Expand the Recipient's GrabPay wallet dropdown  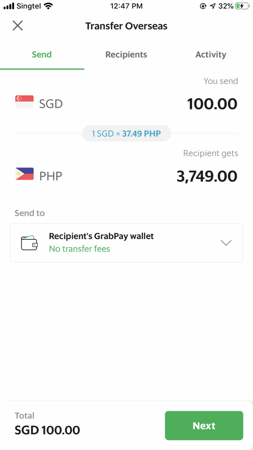point(126,242)
